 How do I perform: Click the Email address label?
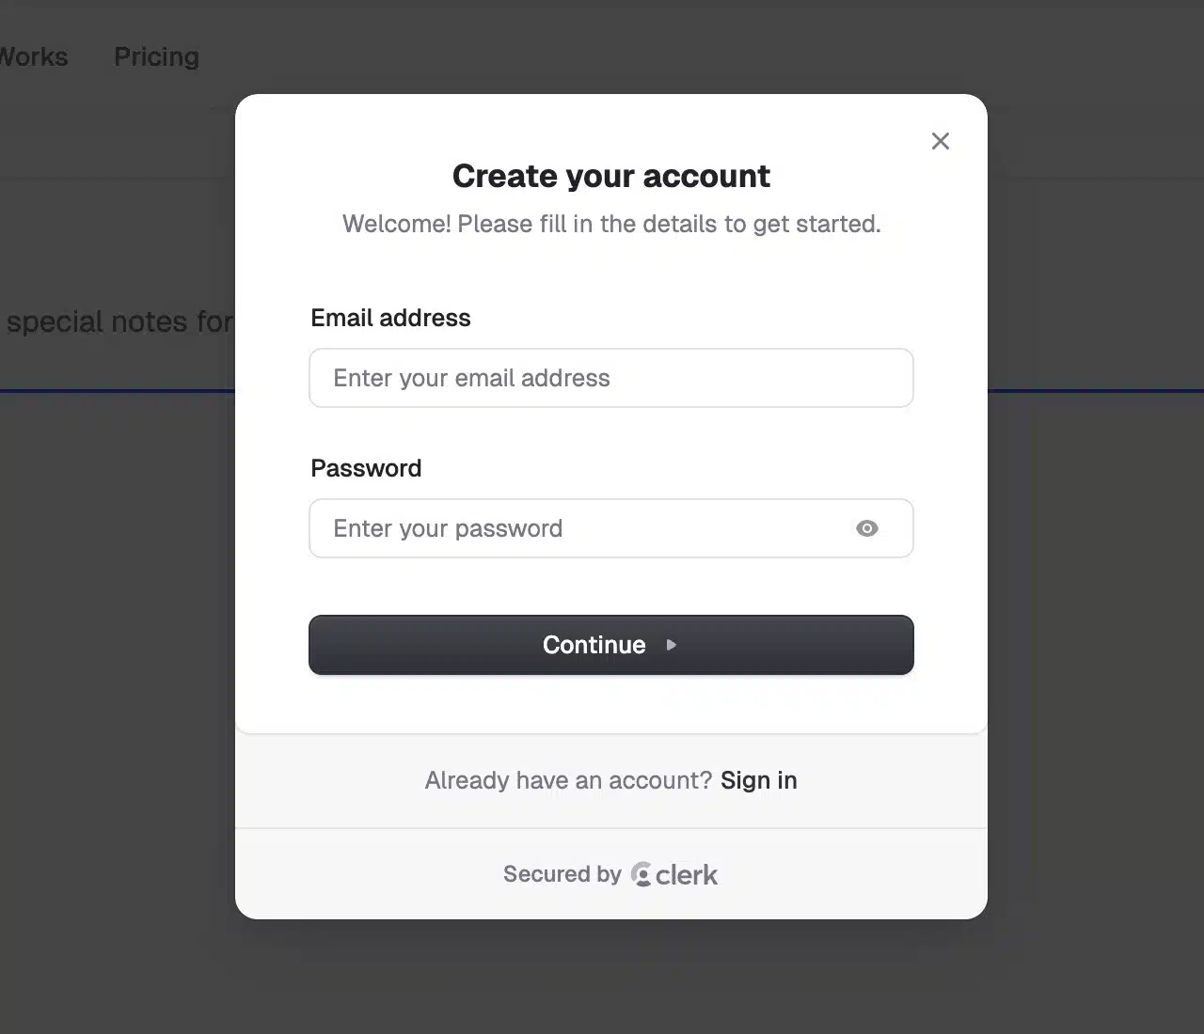(390, 318)
